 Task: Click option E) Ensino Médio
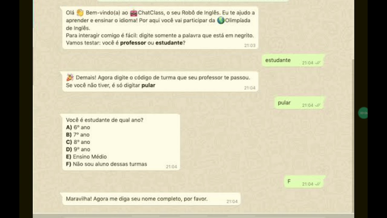(86, 157)
